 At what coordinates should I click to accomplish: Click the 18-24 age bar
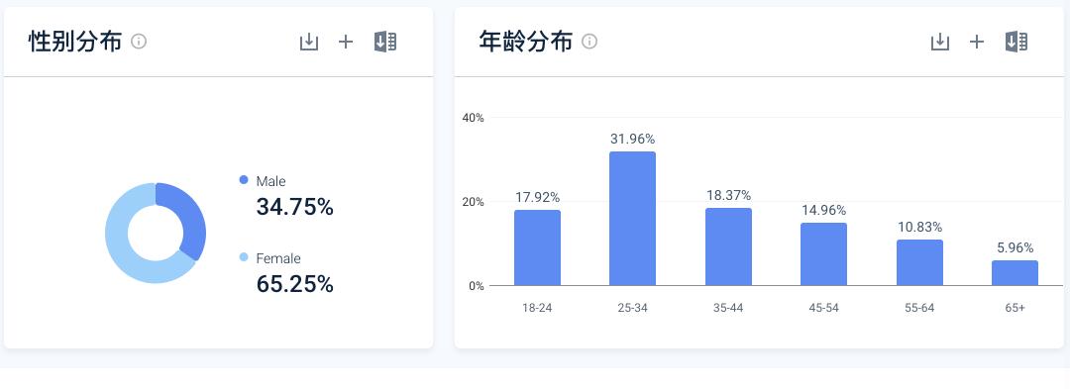pyautogui.click(x=537, y=248)
